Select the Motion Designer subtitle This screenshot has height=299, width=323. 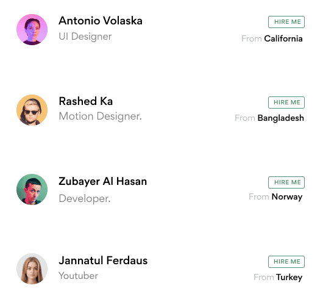tap(101, 116)
